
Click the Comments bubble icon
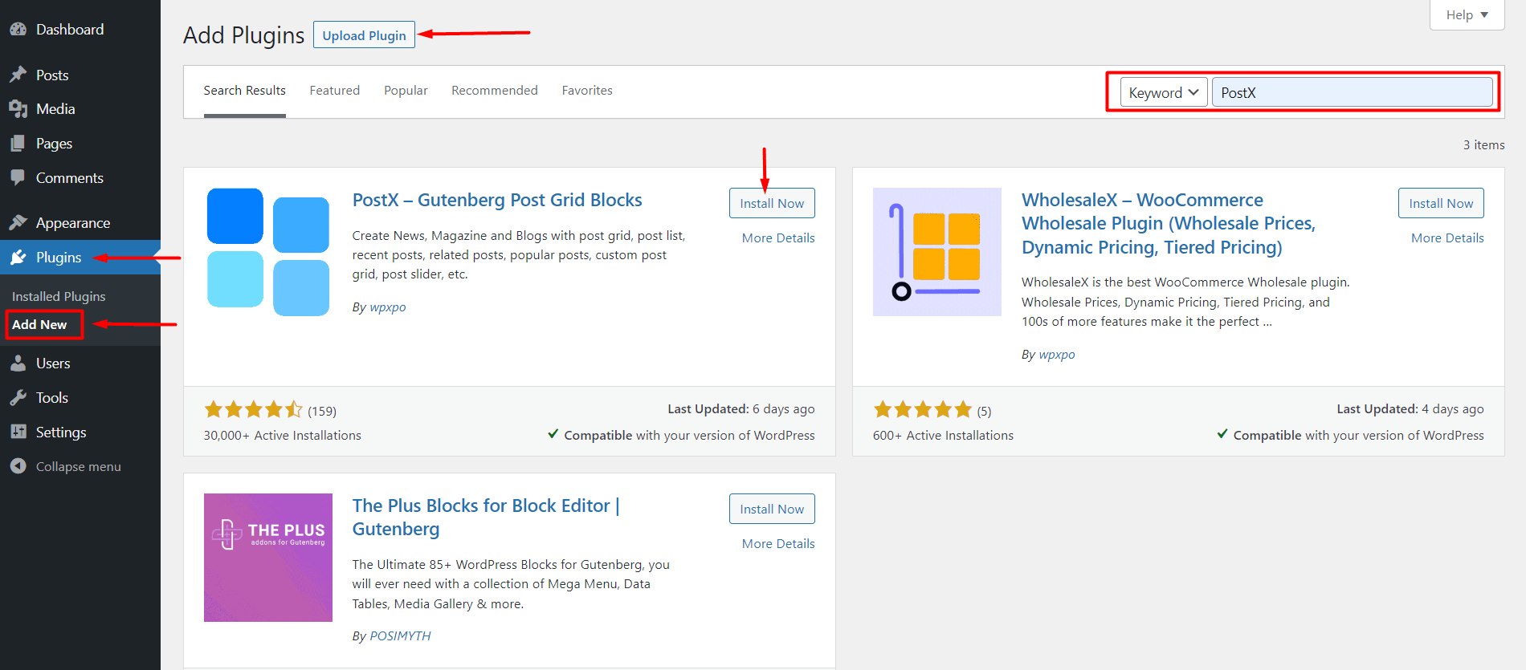tap(18, 177)
